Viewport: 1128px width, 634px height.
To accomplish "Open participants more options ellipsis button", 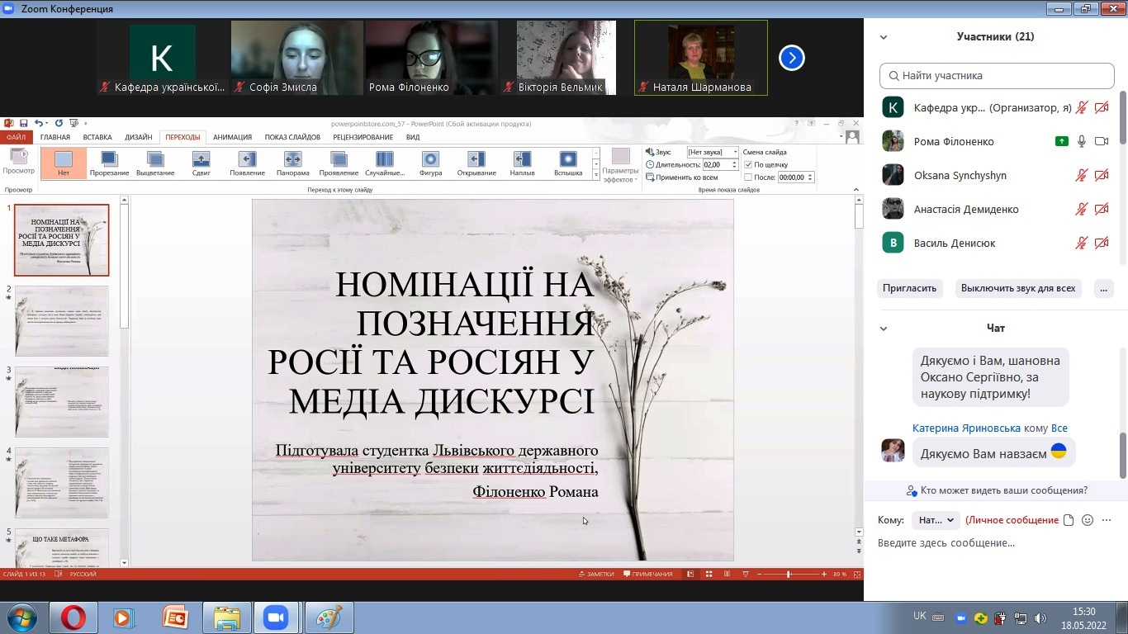I will click(1104, 288).
